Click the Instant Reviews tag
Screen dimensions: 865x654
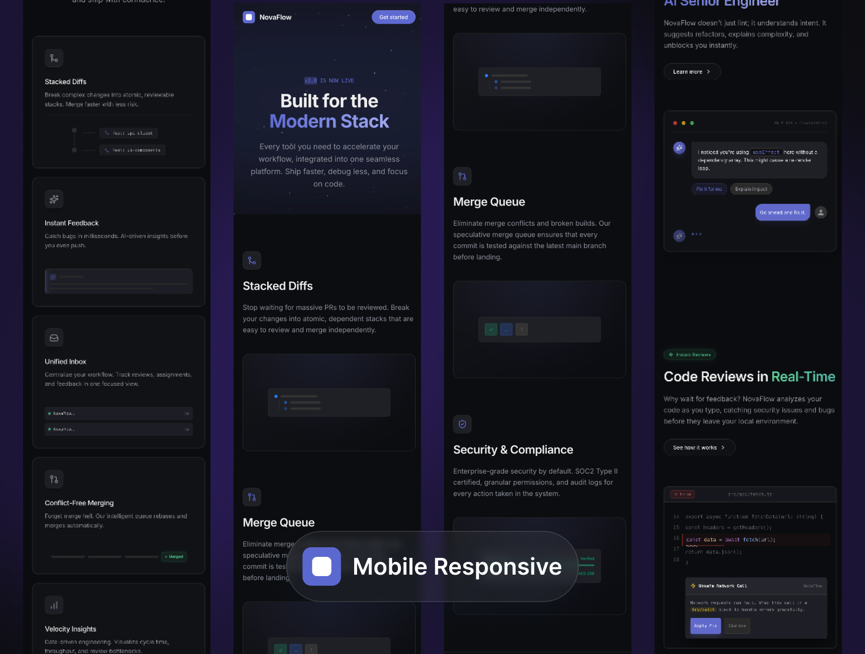point(690,355)
